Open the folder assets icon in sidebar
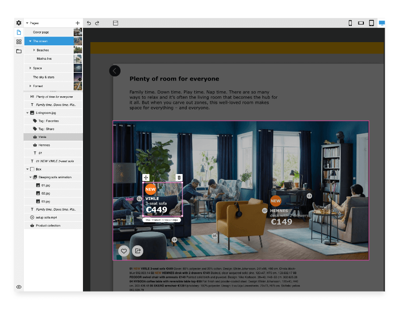The width and height of the screenshot is (400, 318). [19, 51]
